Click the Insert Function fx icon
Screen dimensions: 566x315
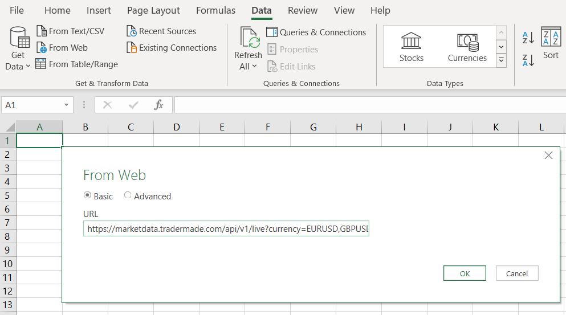[158, 105]
